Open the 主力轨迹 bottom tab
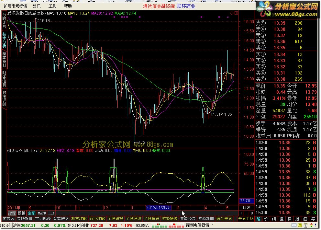The width and height of the screenshot is (321, 230). tap(43, 219)
